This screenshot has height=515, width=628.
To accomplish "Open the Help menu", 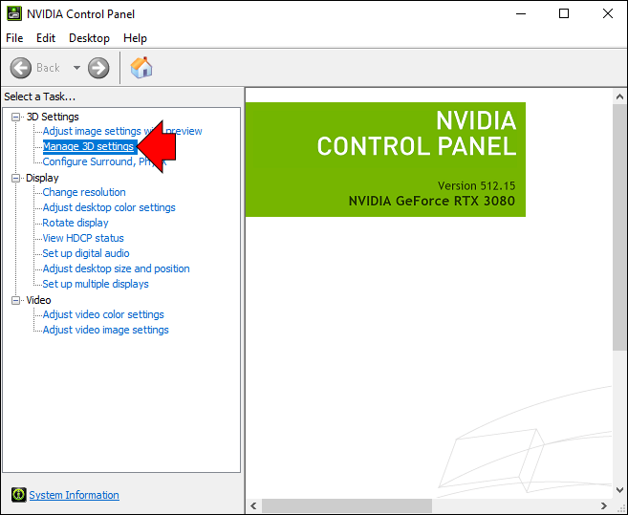I will [x=135, y=38].
